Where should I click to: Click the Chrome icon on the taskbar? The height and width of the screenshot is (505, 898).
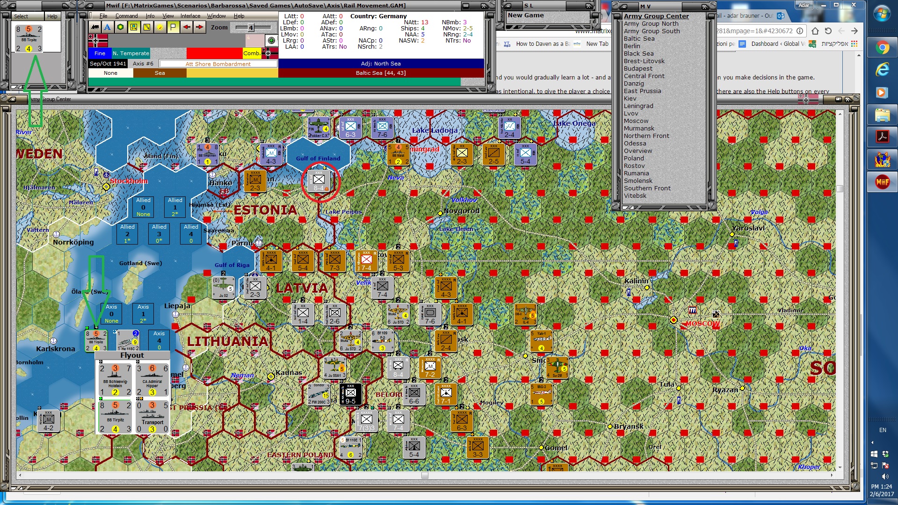click(882, 48)
